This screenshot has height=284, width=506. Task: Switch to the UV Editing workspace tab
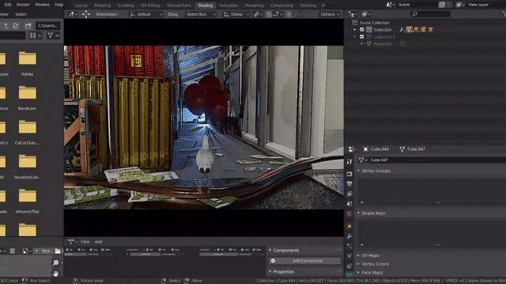pyautogui.click(x=150, y=6)
